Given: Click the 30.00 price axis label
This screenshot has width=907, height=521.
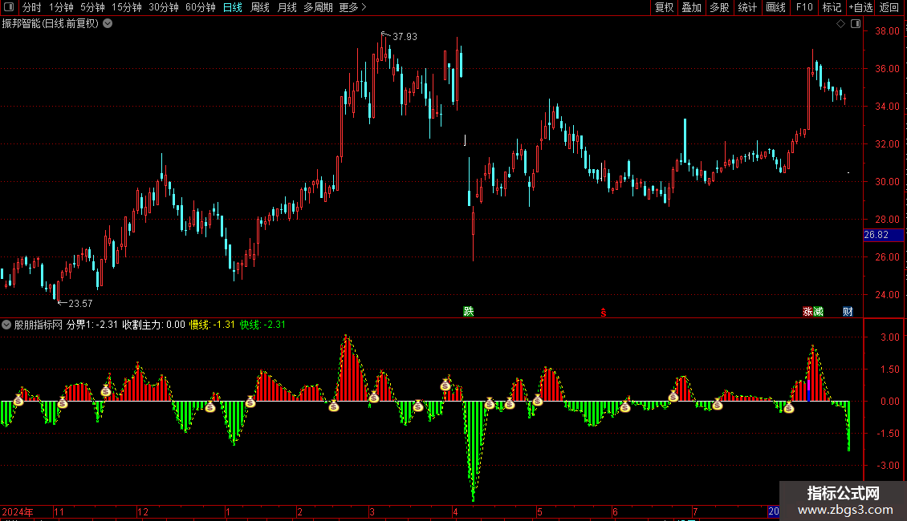Looking at the screenshot, I should 887,182.
